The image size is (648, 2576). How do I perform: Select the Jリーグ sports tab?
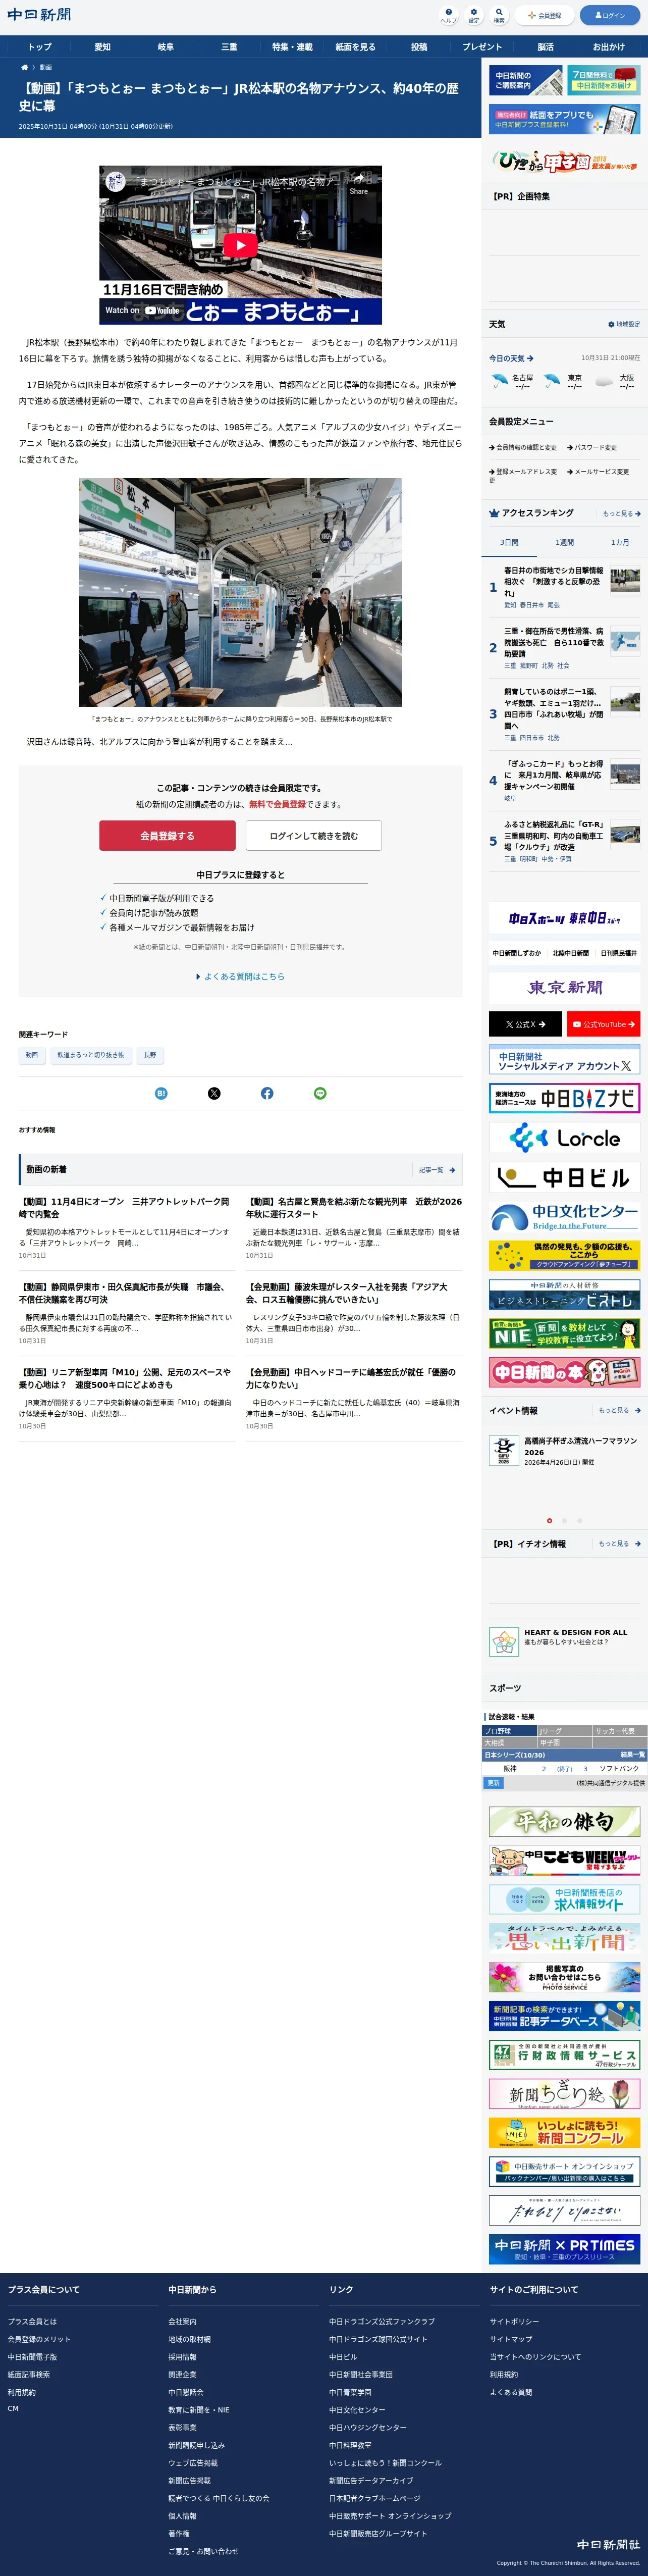click(x=564, y=1731)
